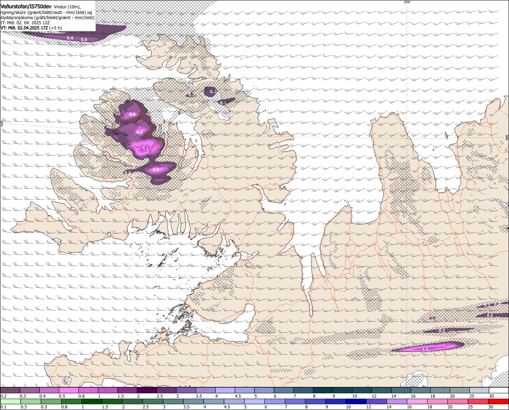
Task: Click the '1.3' precipitation label on map
Action: click(x=425, y=349)
